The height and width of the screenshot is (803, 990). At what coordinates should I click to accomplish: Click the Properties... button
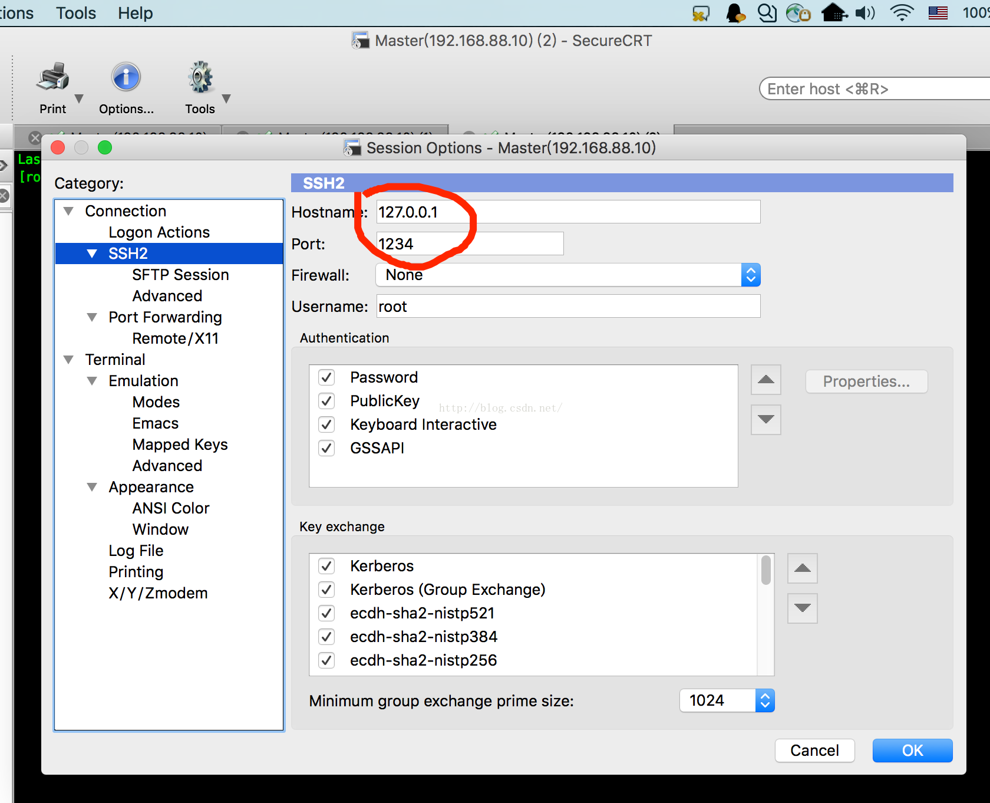pos(866,381)
